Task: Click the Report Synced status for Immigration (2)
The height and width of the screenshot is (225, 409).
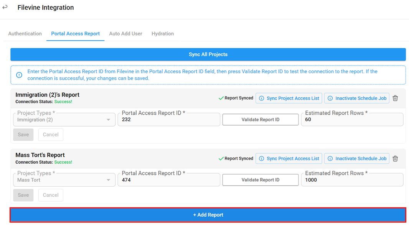Action: [x=236, y=98]
